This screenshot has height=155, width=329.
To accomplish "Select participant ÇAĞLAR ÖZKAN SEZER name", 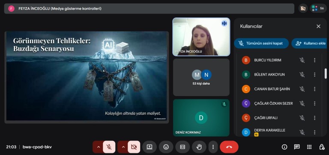I will pyautogui.click(x=273, y=103).
